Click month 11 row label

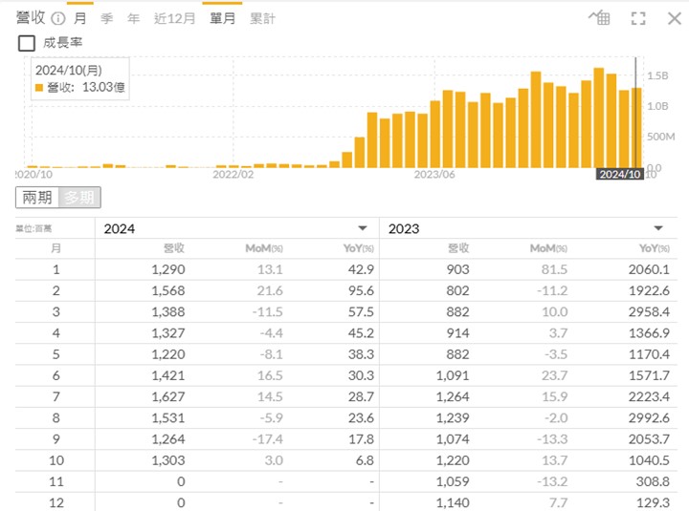pos(56,481)
